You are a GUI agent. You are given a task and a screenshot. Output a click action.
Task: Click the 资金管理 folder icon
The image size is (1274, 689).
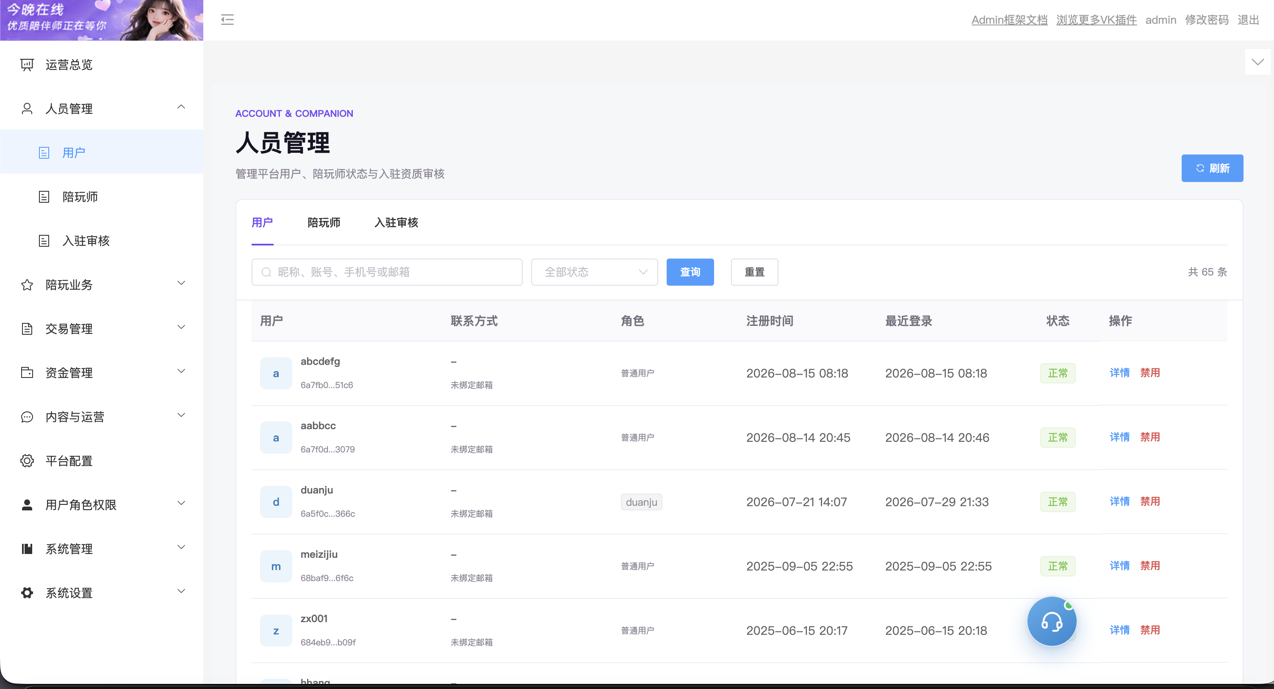tap(27, 373)
